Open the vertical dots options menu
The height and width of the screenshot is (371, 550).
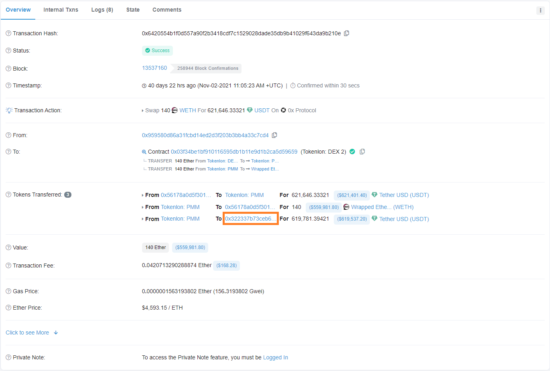coord(540,10)
